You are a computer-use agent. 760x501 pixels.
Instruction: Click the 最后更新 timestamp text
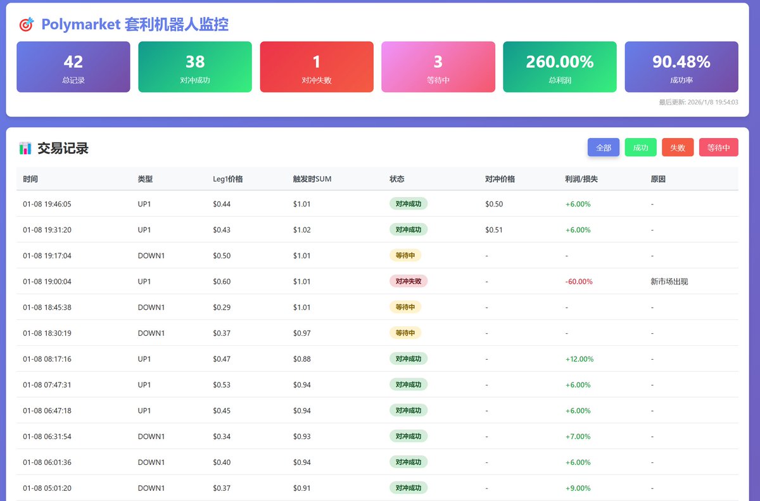click(699, 102)
